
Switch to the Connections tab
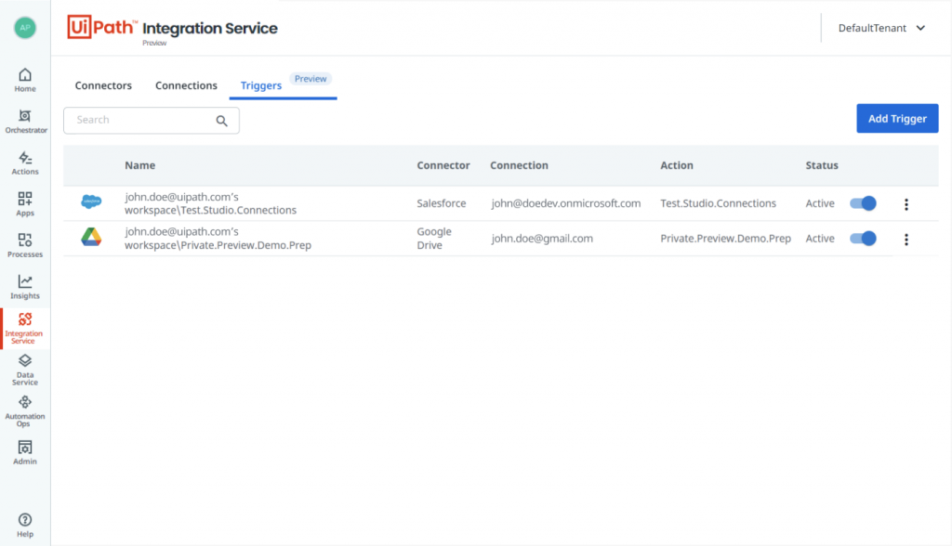click(186, 85)
